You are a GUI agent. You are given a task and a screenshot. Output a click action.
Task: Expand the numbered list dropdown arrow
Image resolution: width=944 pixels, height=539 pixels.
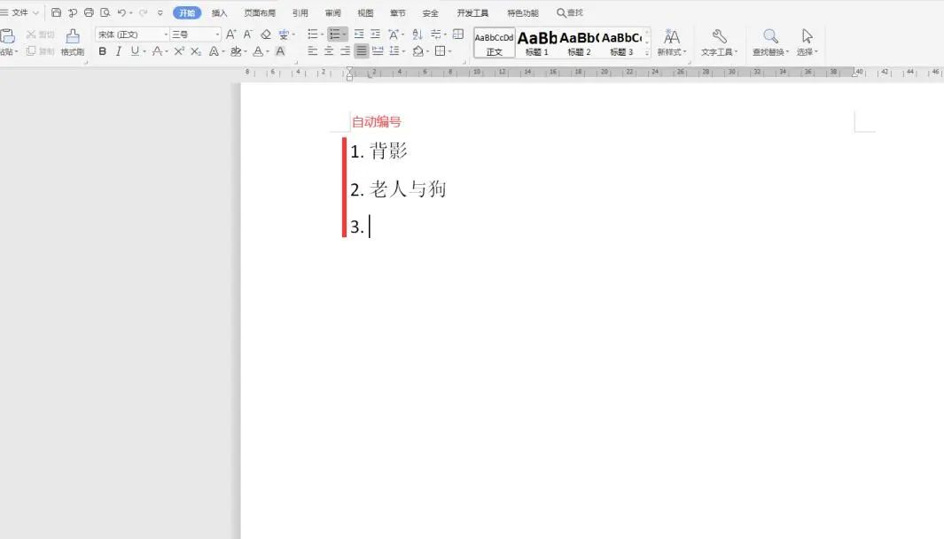point(345,35)
